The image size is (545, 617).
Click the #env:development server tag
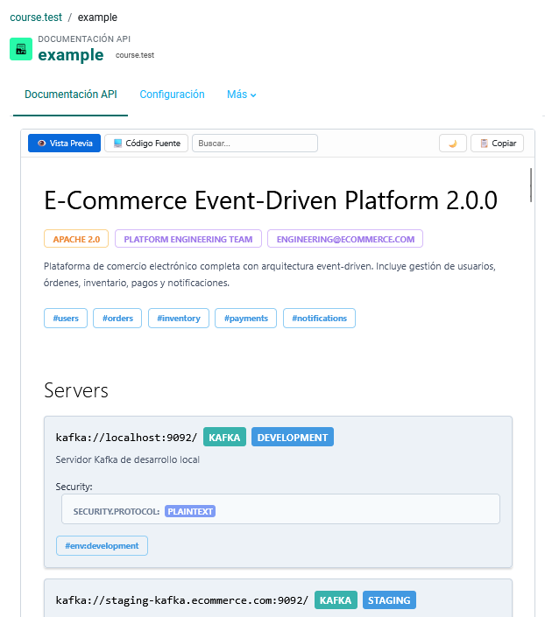pyautogui.click(x=102, y=546)
